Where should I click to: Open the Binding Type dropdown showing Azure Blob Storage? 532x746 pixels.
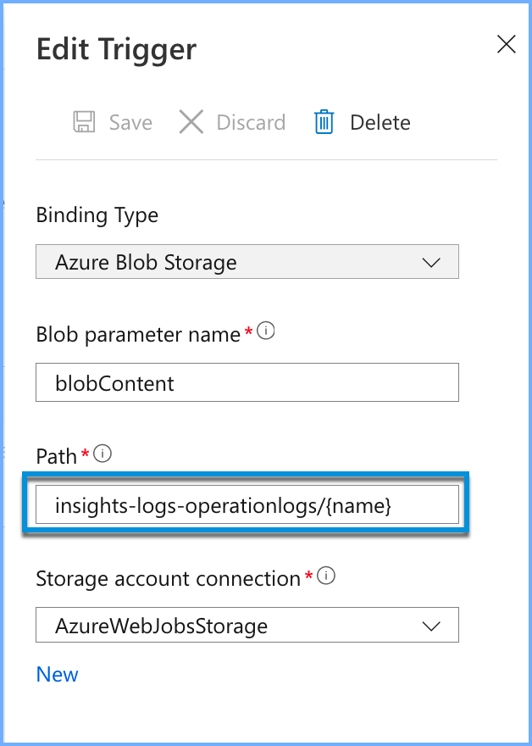(x=247, y=263)
